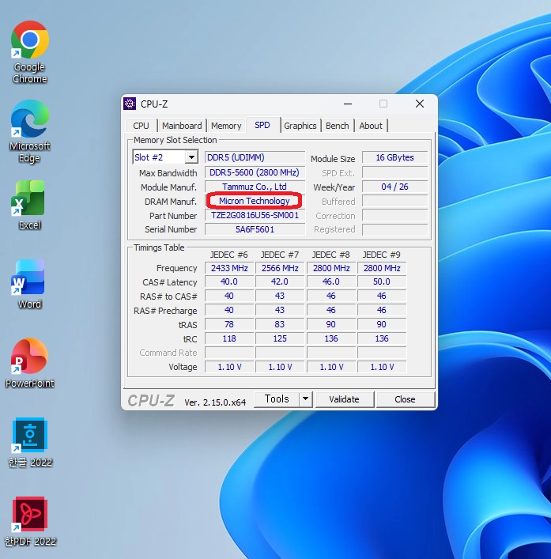Switch to the Memory tab
Viewport: 551px width, 559px height.
(x=226, y=126)
